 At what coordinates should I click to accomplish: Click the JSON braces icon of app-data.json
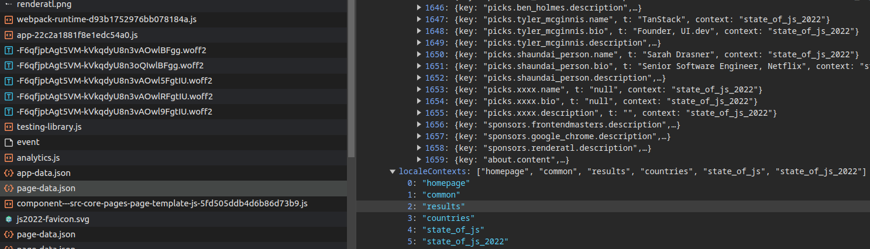(x=8, y=173)
